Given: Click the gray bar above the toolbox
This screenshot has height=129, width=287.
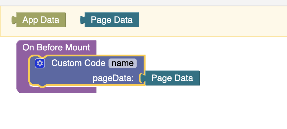Looking at the screenshot, I should tap(143, 2).
